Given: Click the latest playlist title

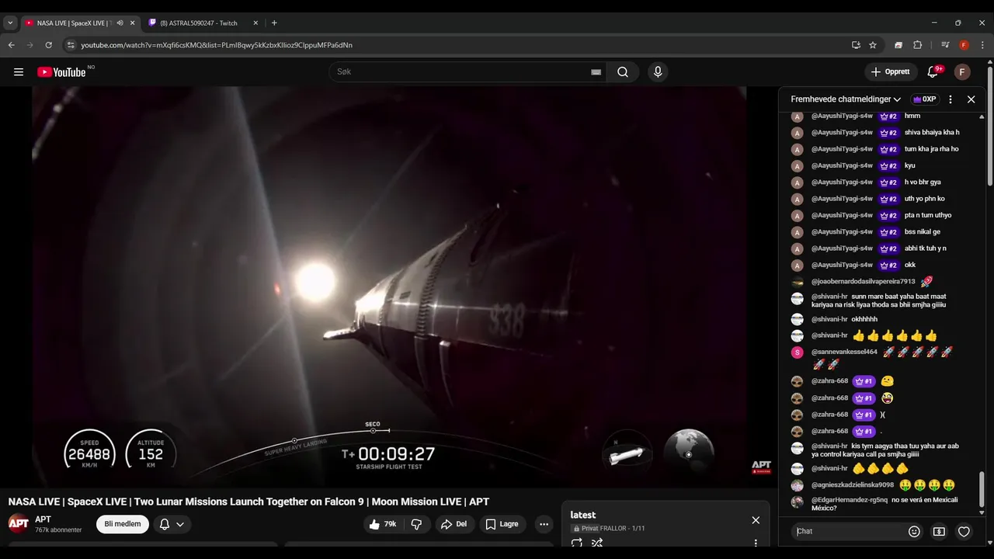Looking at the screenshot, I should [x=583, y=516].
